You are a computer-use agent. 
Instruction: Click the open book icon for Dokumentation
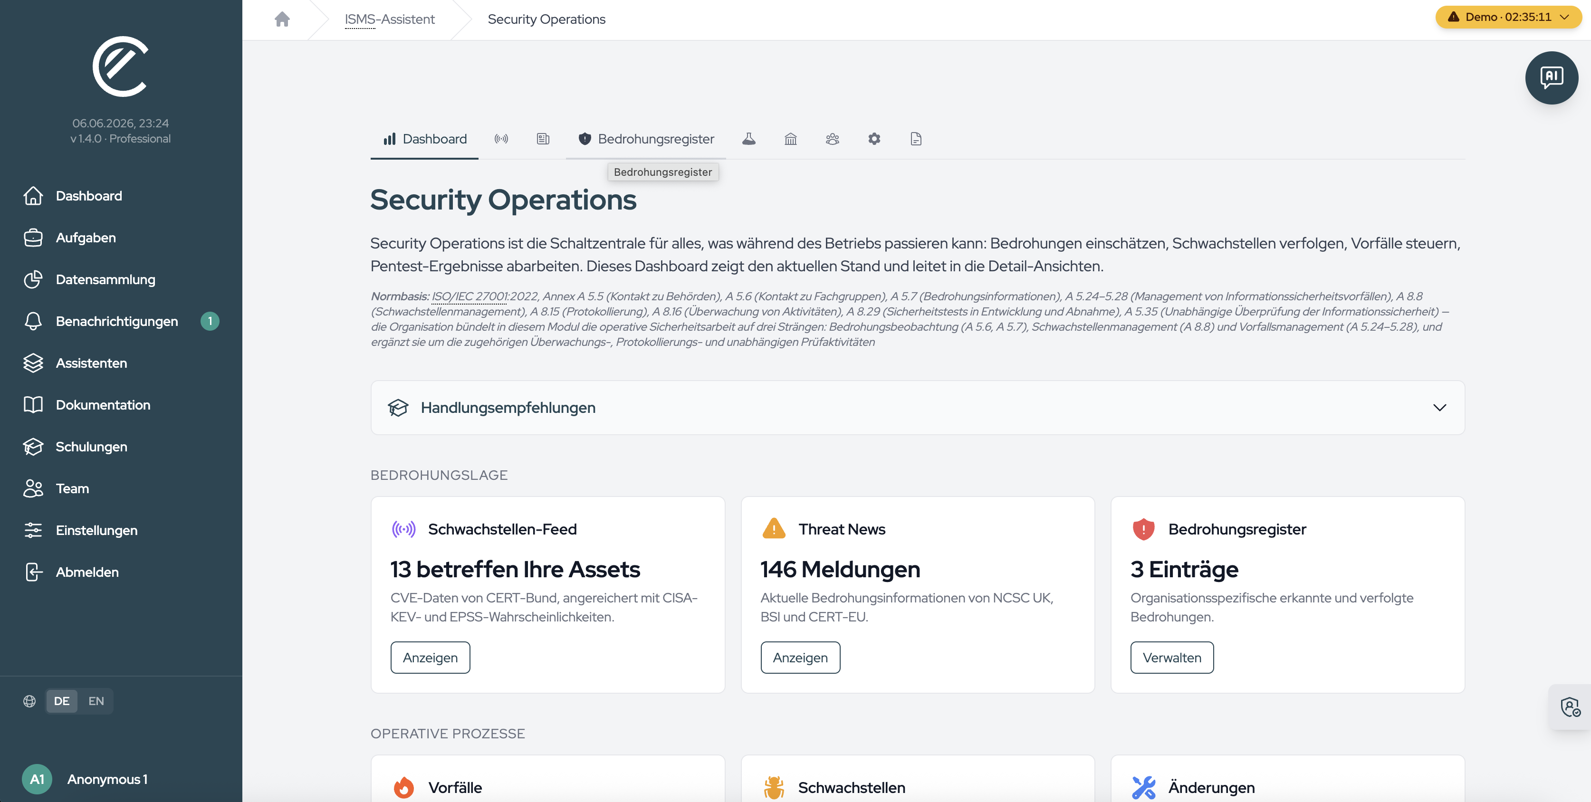[33, 405]
